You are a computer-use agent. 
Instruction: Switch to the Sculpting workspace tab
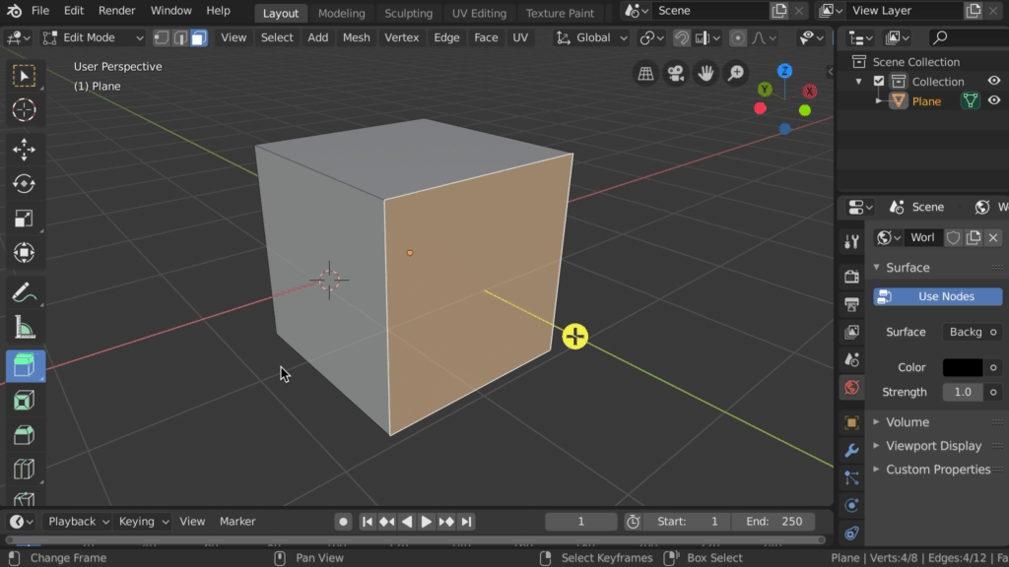click(x=408, y=13)
